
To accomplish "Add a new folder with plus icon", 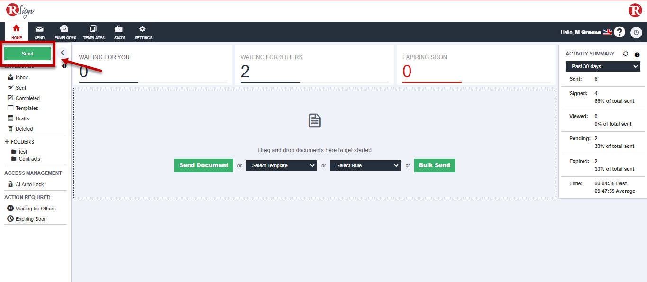I will (x=7, y=142).
